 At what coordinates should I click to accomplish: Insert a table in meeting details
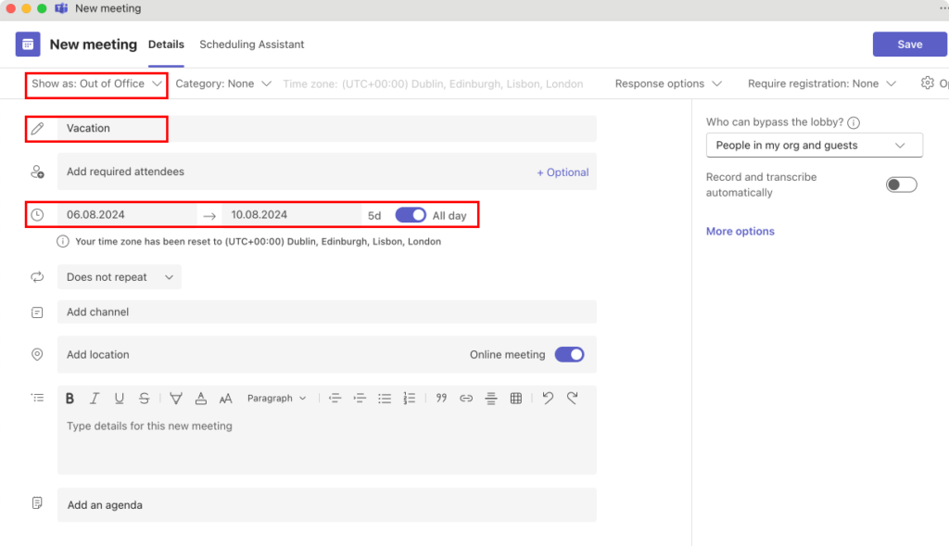point(516,399)
